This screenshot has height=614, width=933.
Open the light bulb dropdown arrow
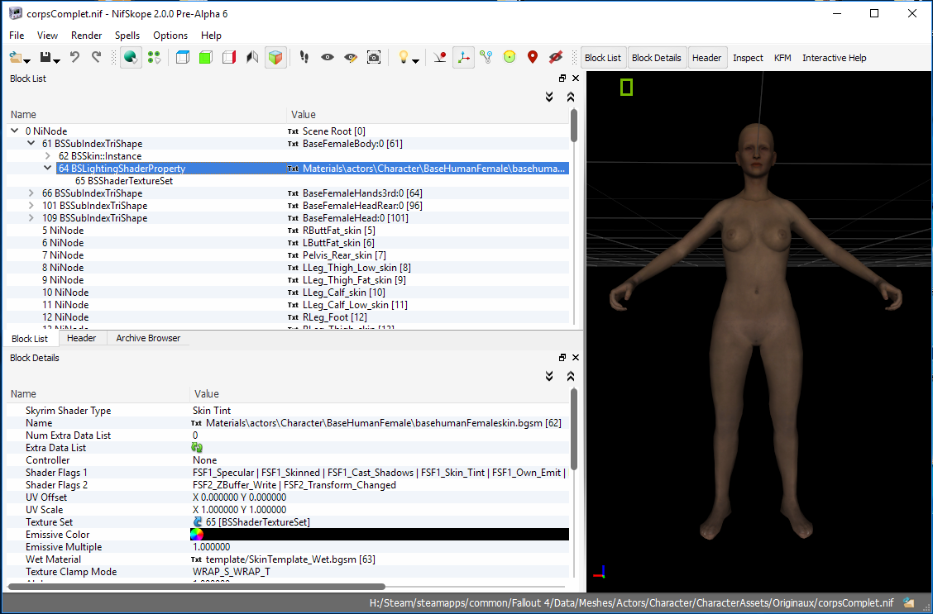click(415, 60)
